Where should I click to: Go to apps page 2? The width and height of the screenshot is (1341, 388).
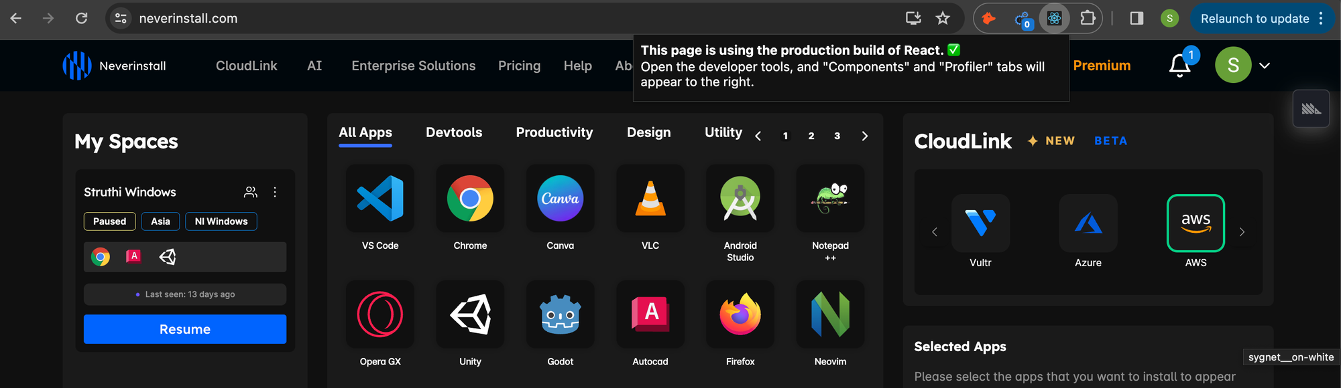coord(811,136)
